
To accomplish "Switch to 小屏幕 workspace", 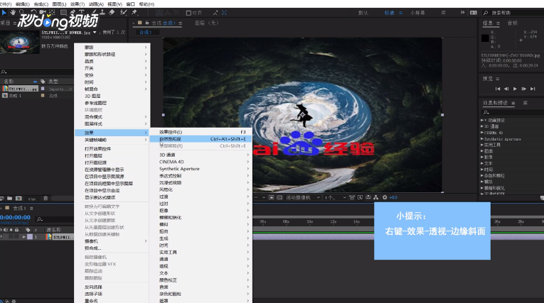I will pyautogui.click(x=417, y=13).
